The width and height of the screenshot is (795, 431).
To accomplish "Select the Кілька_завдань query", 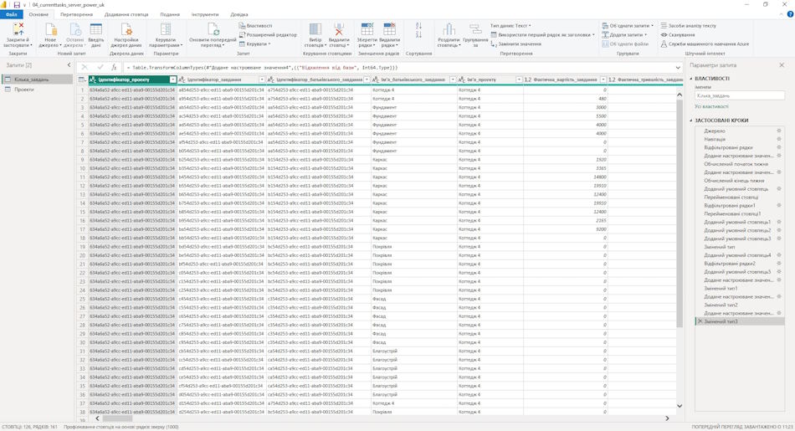I will point(37,80).
